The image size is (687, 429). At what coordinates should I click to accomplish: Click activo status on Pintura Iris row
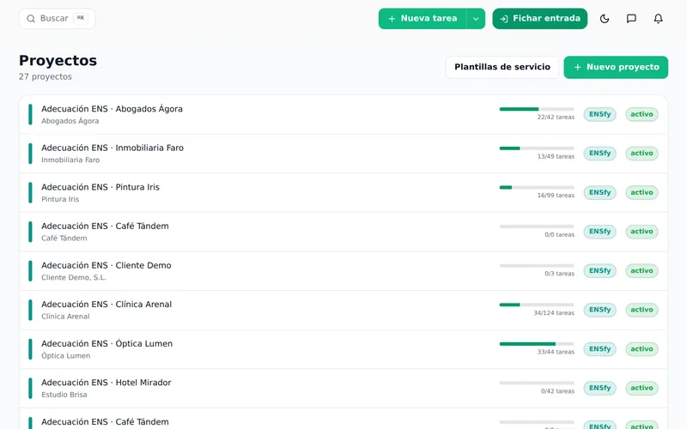641,192
